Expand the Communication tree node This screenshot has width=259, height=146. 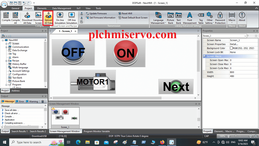tap(6, 47)
